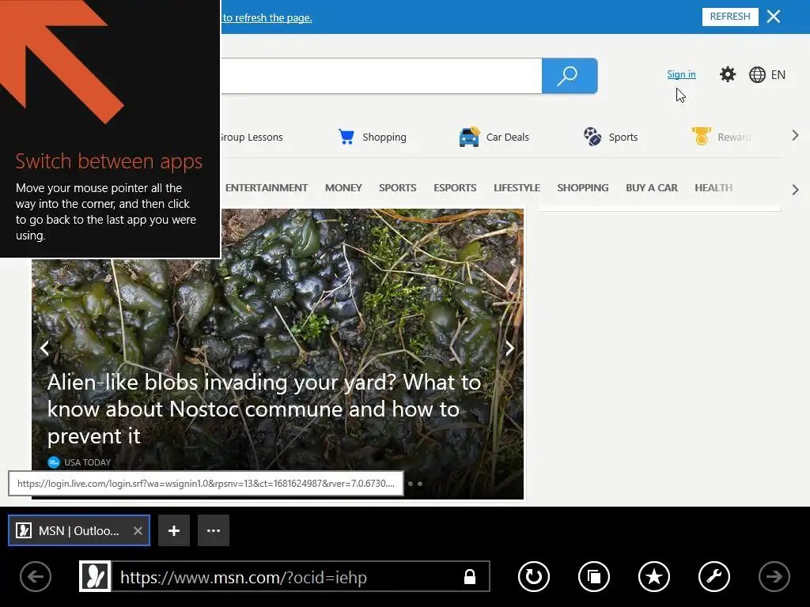
Task: Click the Sign in link
Action: pyautogui.click(x=681, y=74)
